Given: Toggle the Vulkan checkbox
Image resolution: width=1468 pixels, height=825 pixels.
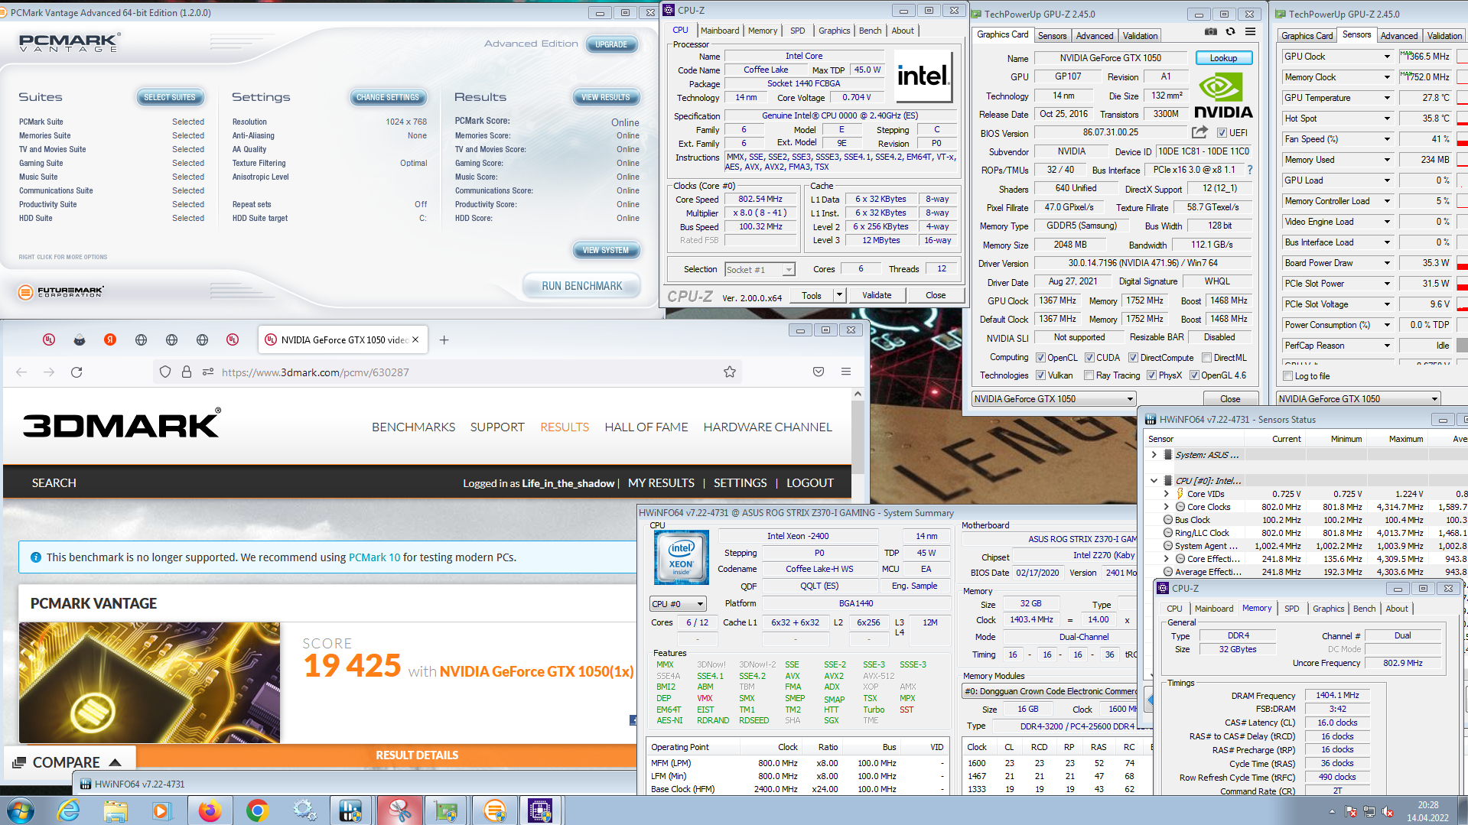Looking at the screenshot, I should 1040,375.
